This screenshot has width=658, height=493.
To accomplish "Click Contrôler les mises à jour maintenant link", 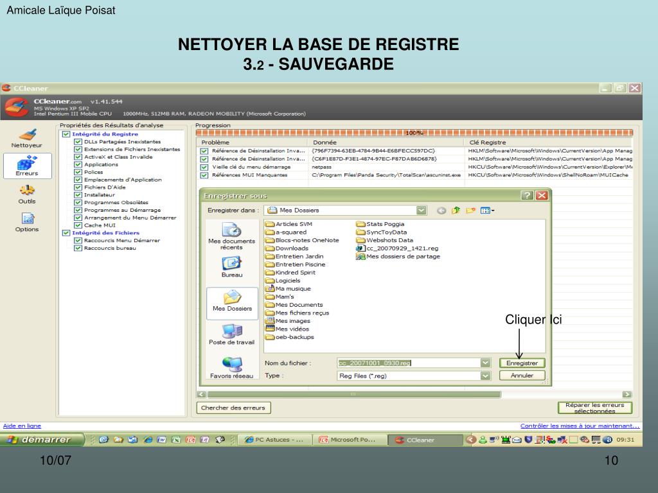I will pyautogui.click(x=580, y=426).
